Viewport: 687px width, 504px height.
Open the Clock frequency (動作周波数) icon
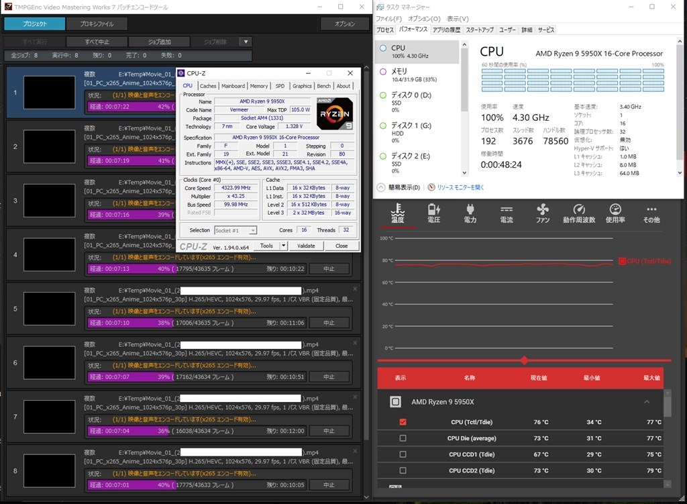click(579, 214)
